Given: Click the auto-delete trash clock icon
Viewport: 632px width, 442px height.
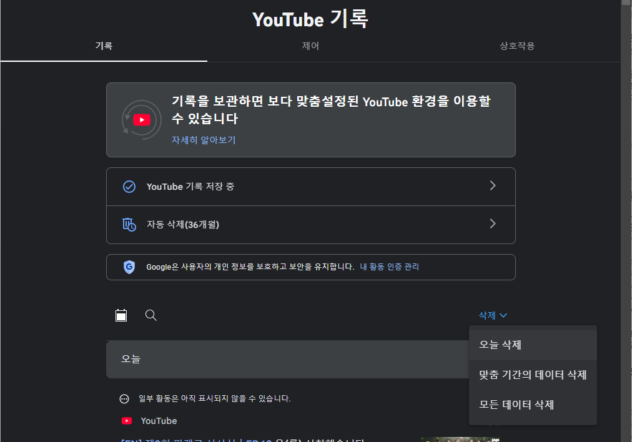Looking at the screenshot, I should pos(129,224).
